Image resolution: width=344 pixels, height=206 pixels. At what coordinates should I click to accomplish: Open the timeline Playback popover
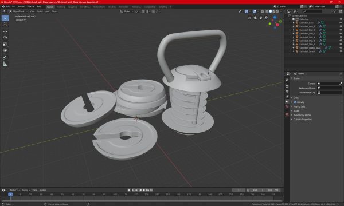pos(14,190)
